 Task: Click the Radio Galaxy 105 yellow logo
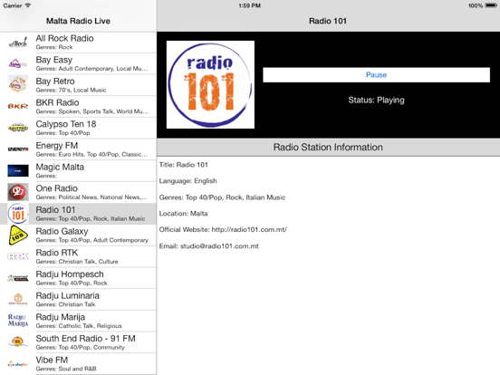click(x=18, y=235)
